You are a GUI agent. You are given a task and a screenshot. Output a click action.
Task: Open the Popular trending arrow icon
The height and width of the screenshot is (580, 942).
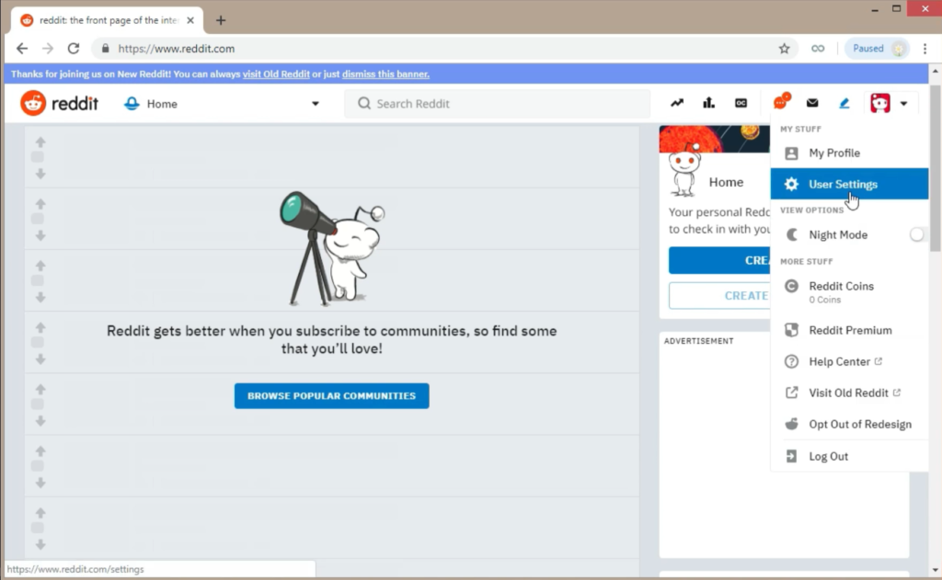tap(677, 103)
